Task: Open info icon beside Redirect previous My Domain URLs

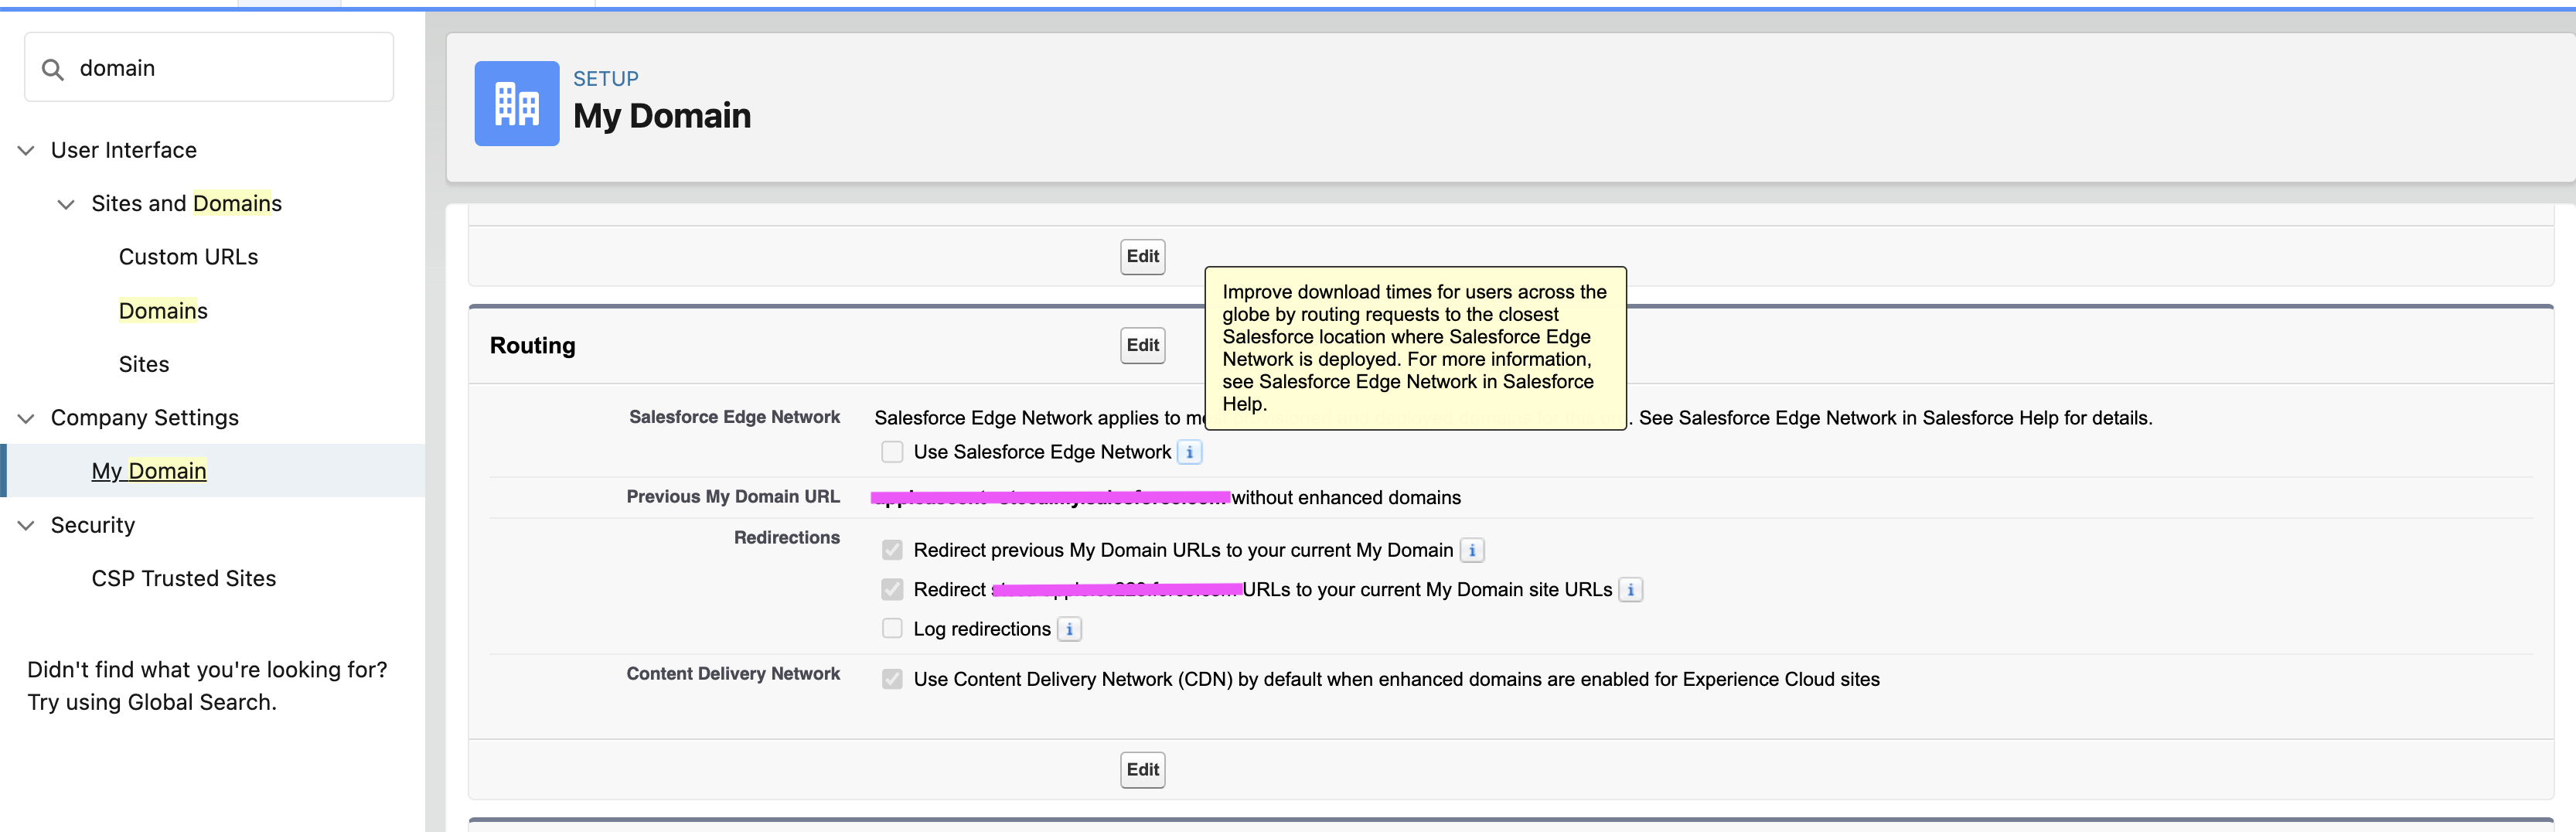Action: [x=1471, y=550]
